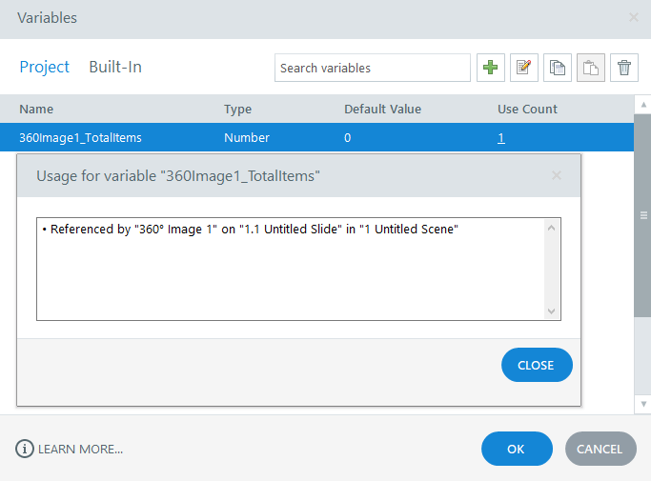Sort by the Use Count column header
The width and height of the screenshot is (651, 481).
527,109
